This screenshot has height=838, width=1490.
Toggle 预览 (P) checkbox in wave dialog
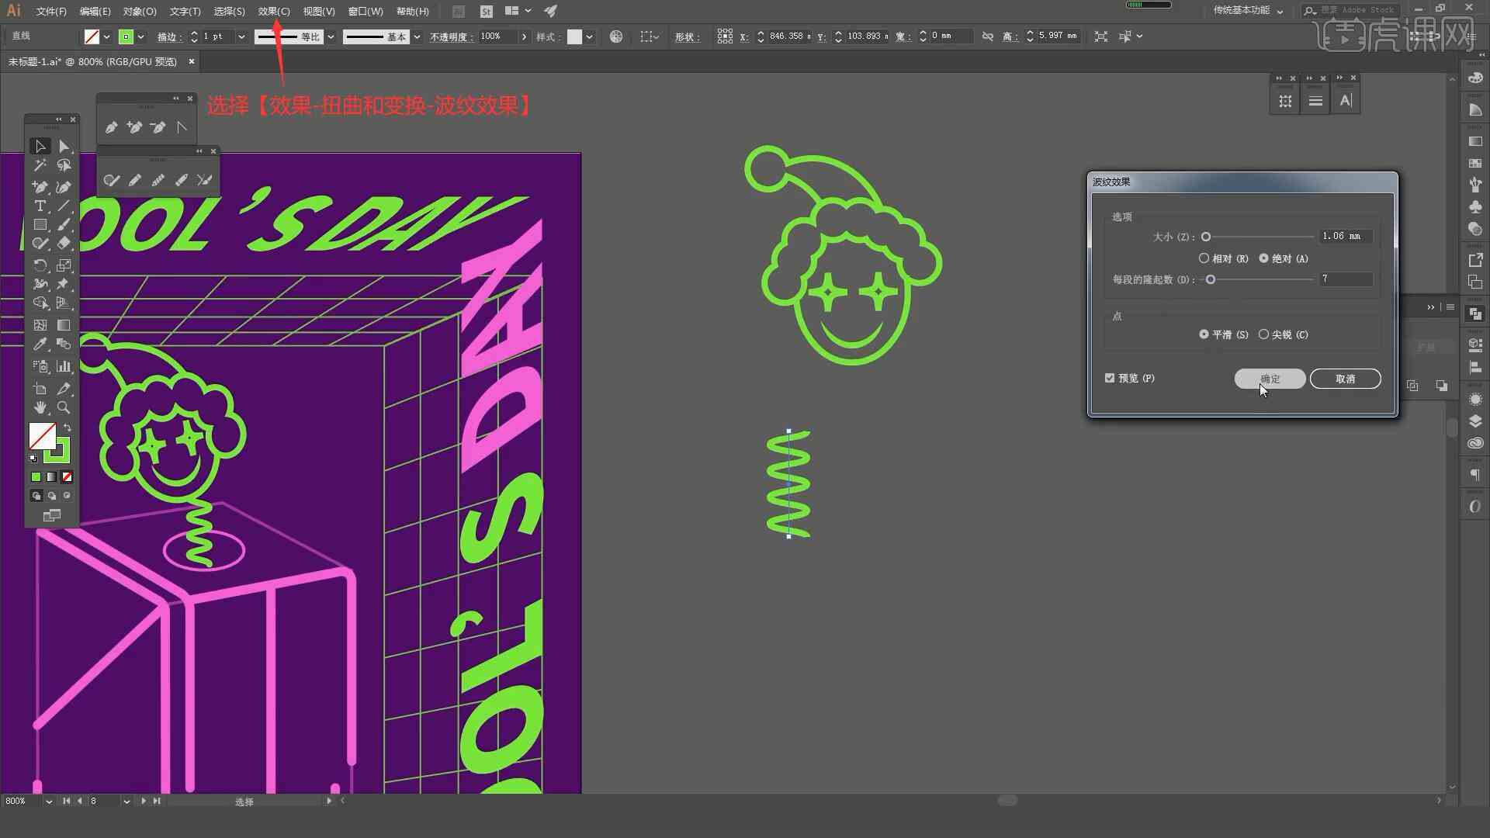[x=1109, y=379]
